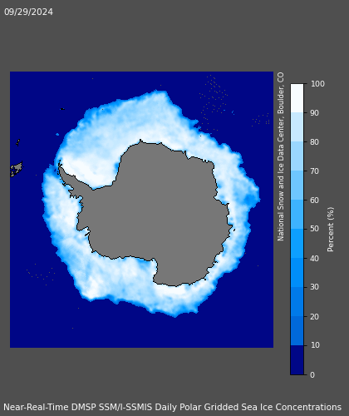The width and height of the screenshot is (349, 416).
Task: Pick the 10-20 percent colorbar segment
Action: pos(297,331)
